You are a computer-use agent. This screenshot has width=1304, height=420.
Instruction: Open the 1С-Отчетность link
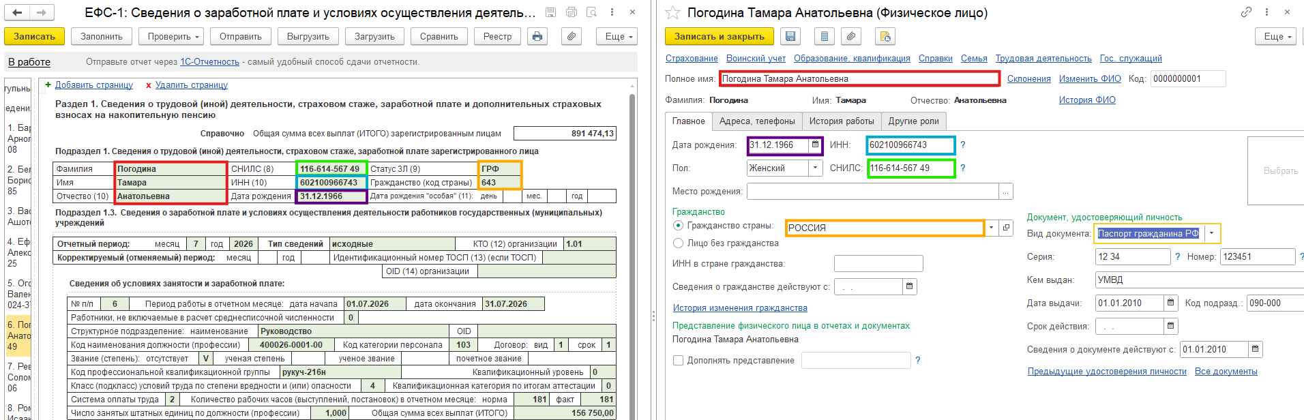tap(209, 62)
